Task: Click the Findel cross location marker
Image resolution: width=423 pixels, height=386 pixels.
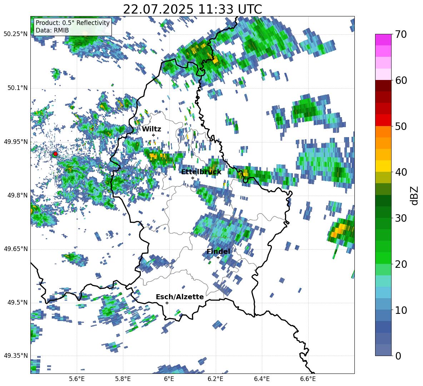Action: point(218,258)
